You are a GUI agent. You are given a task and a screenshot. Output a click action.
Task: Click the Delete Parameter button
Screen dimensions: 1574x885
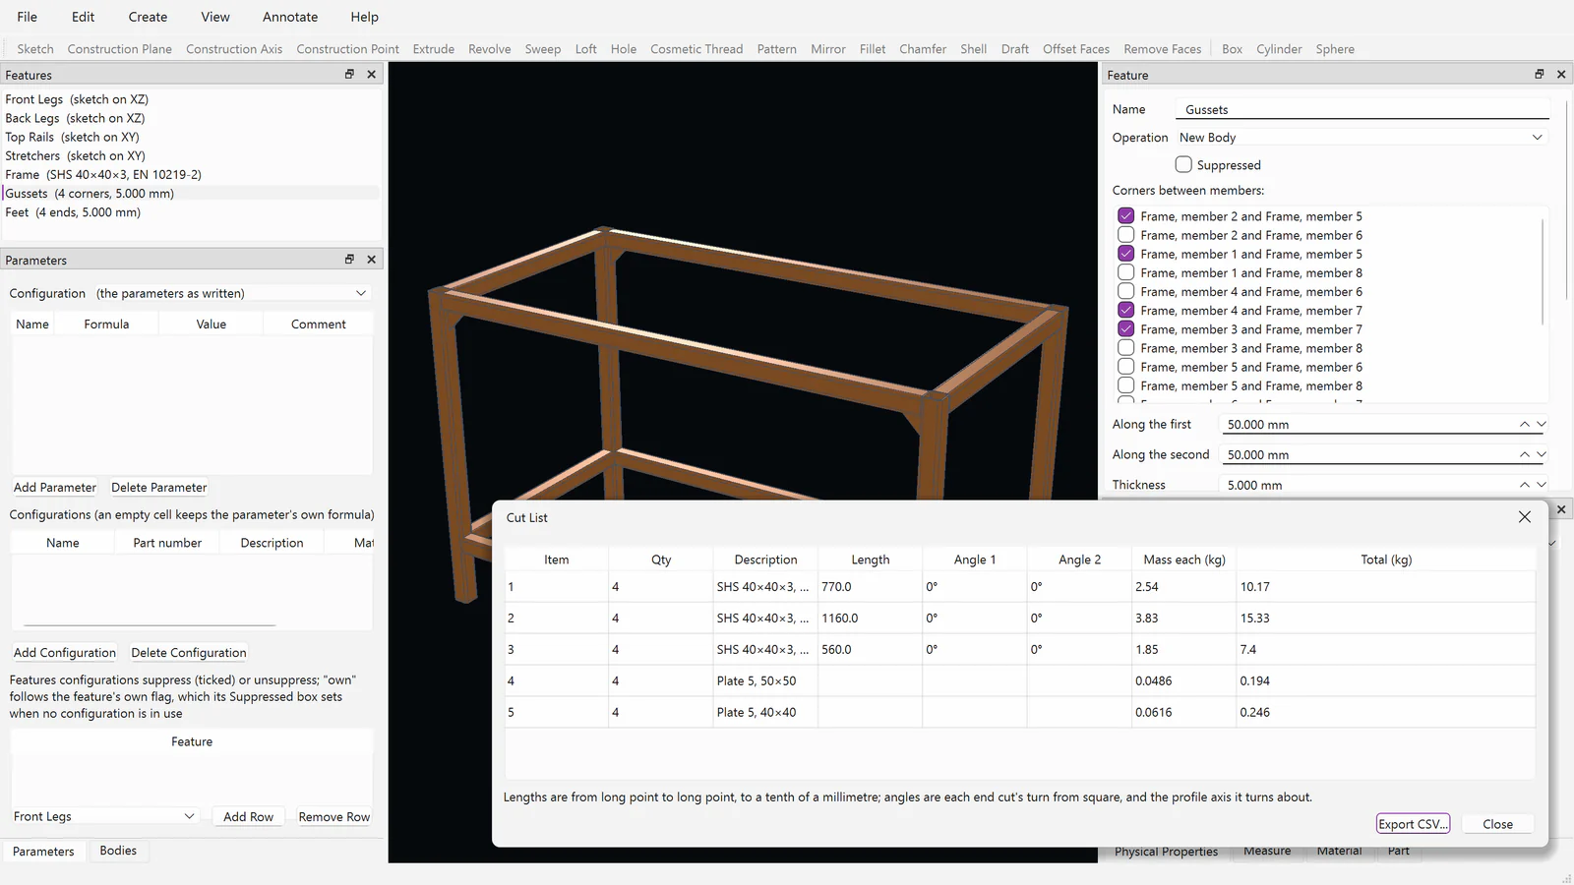tap(159, 488)
